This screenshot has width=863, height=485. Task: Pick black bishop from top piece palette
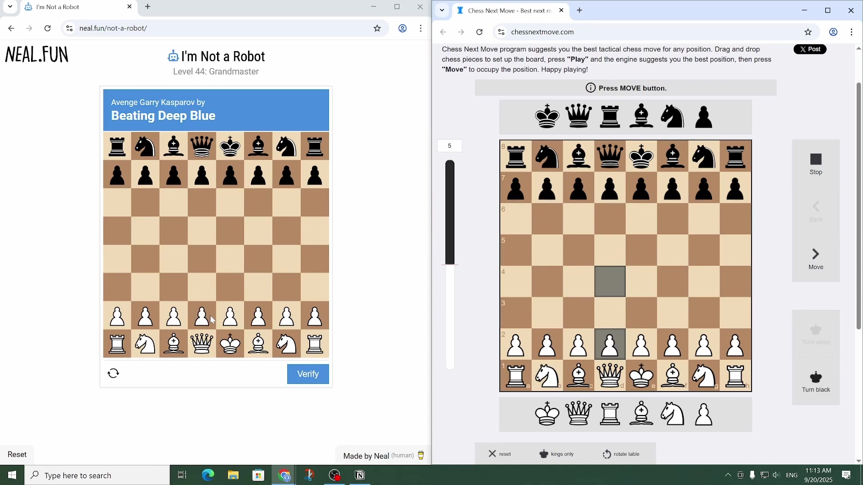[x=641, y=117]
